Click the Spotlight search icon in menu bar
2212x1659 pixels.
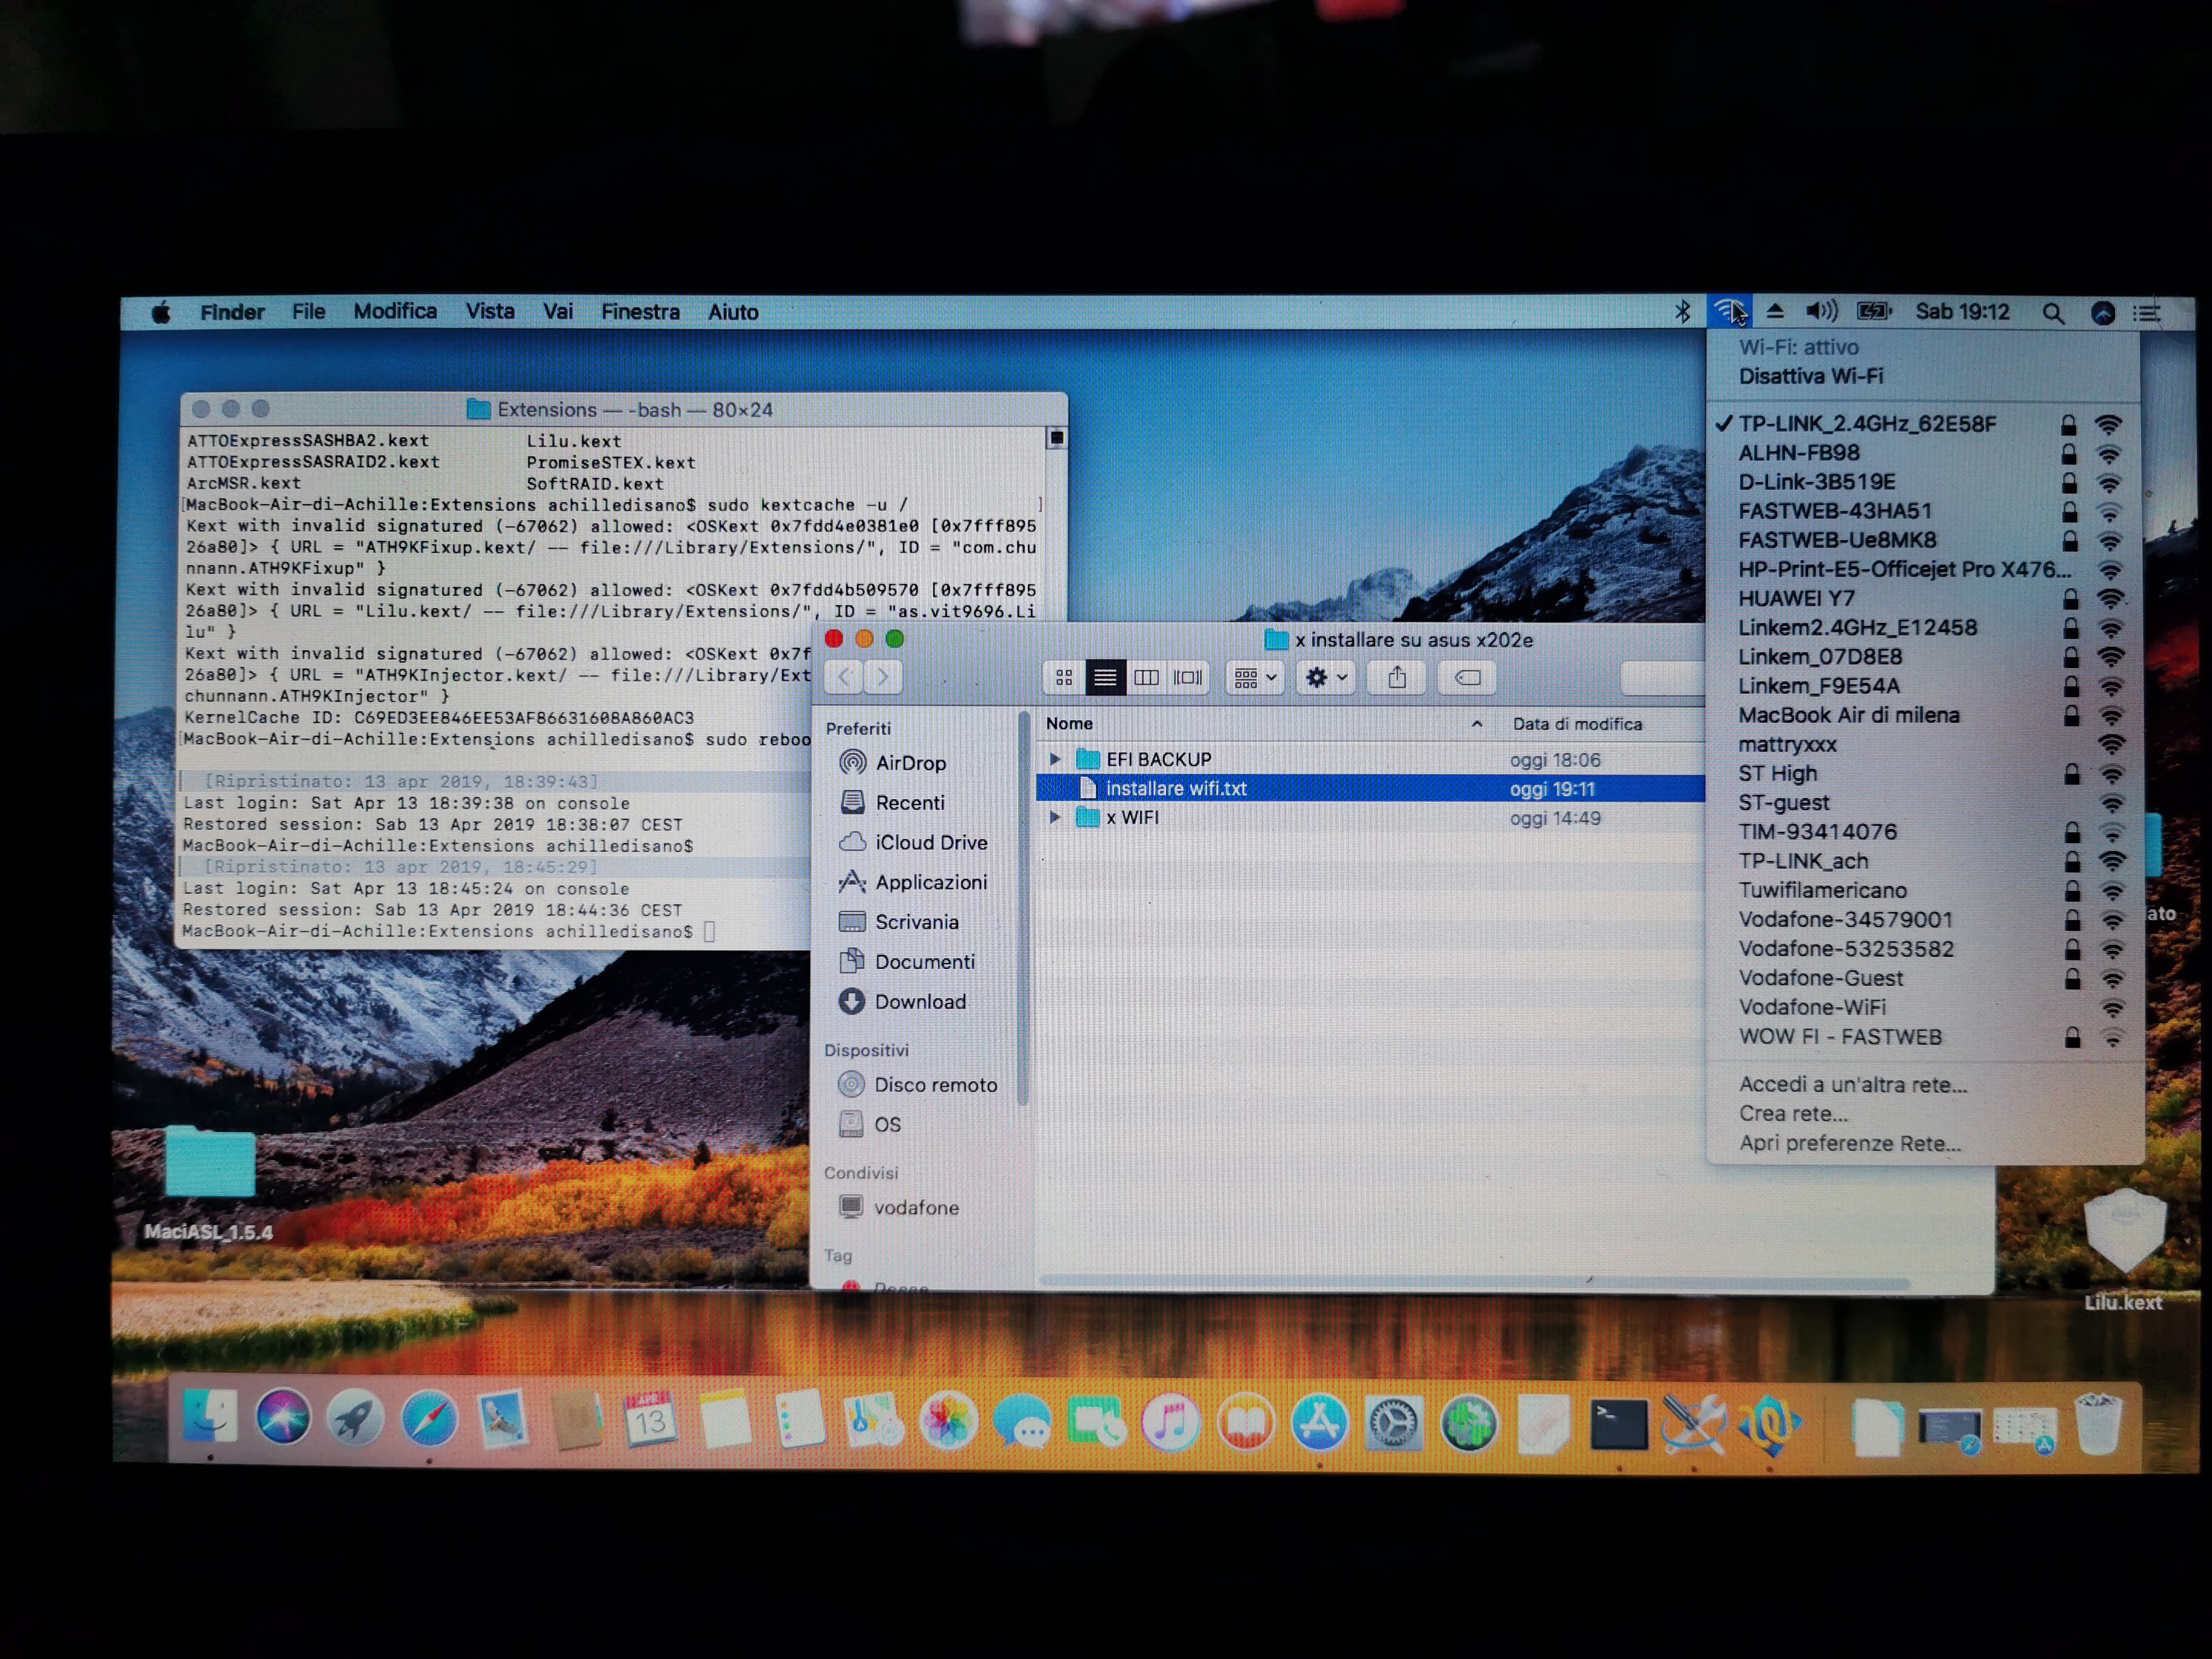(x=2052, y=313)
